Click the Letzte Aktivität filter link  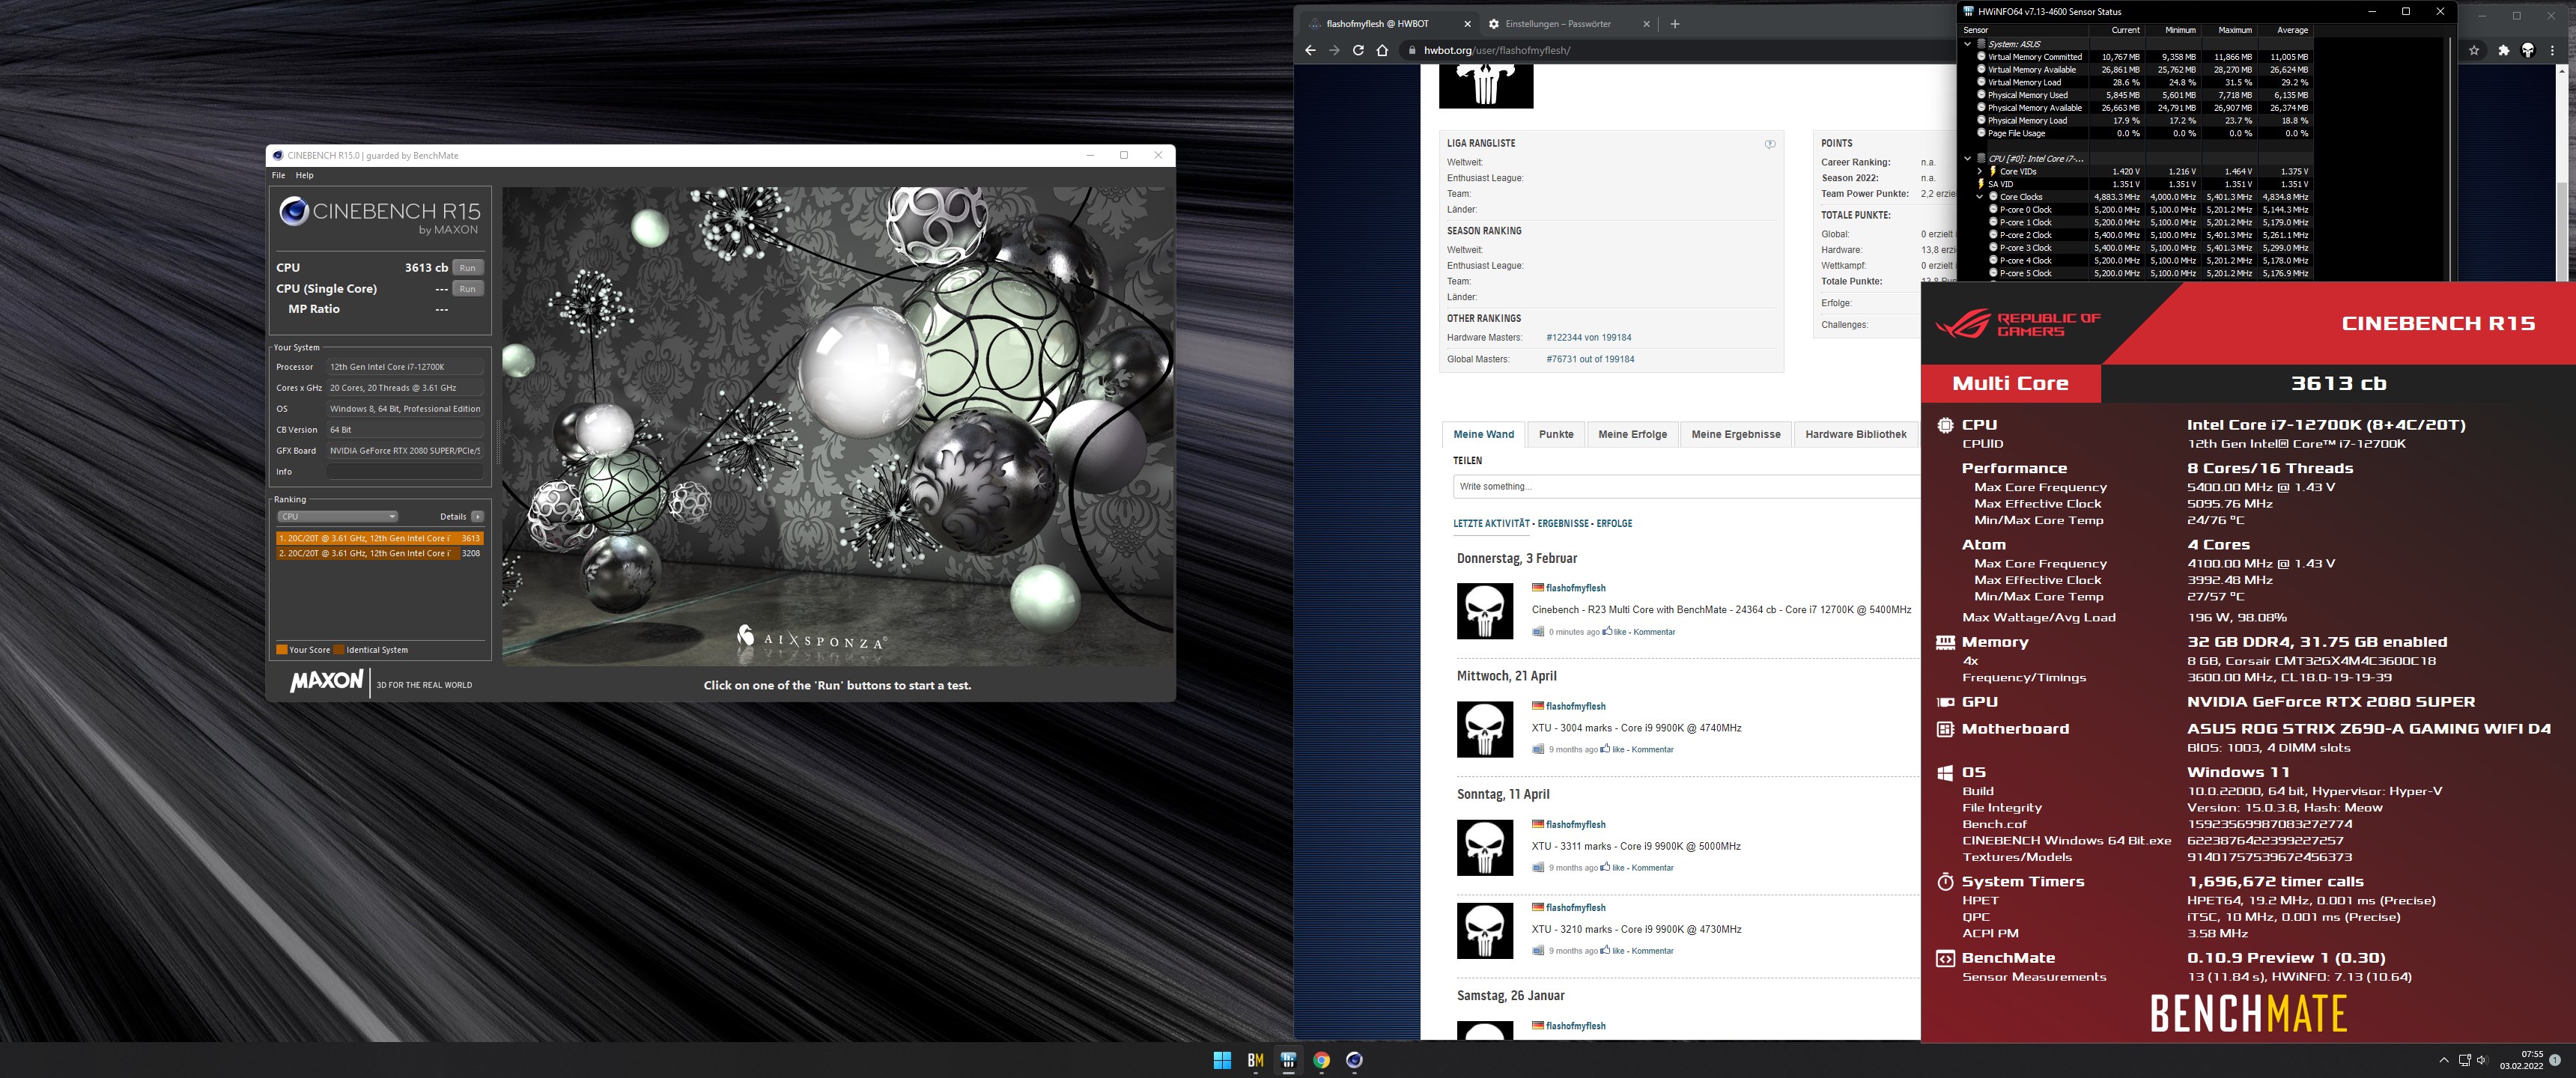click(x=1491, y=524)
